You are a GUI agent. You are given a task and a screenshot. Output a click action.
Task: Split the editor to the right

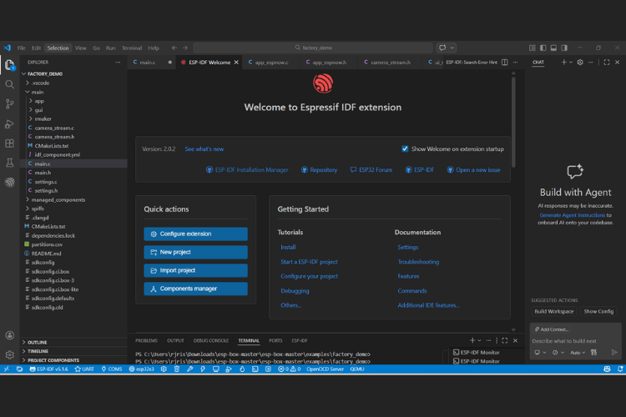click(x=505, y=63)
